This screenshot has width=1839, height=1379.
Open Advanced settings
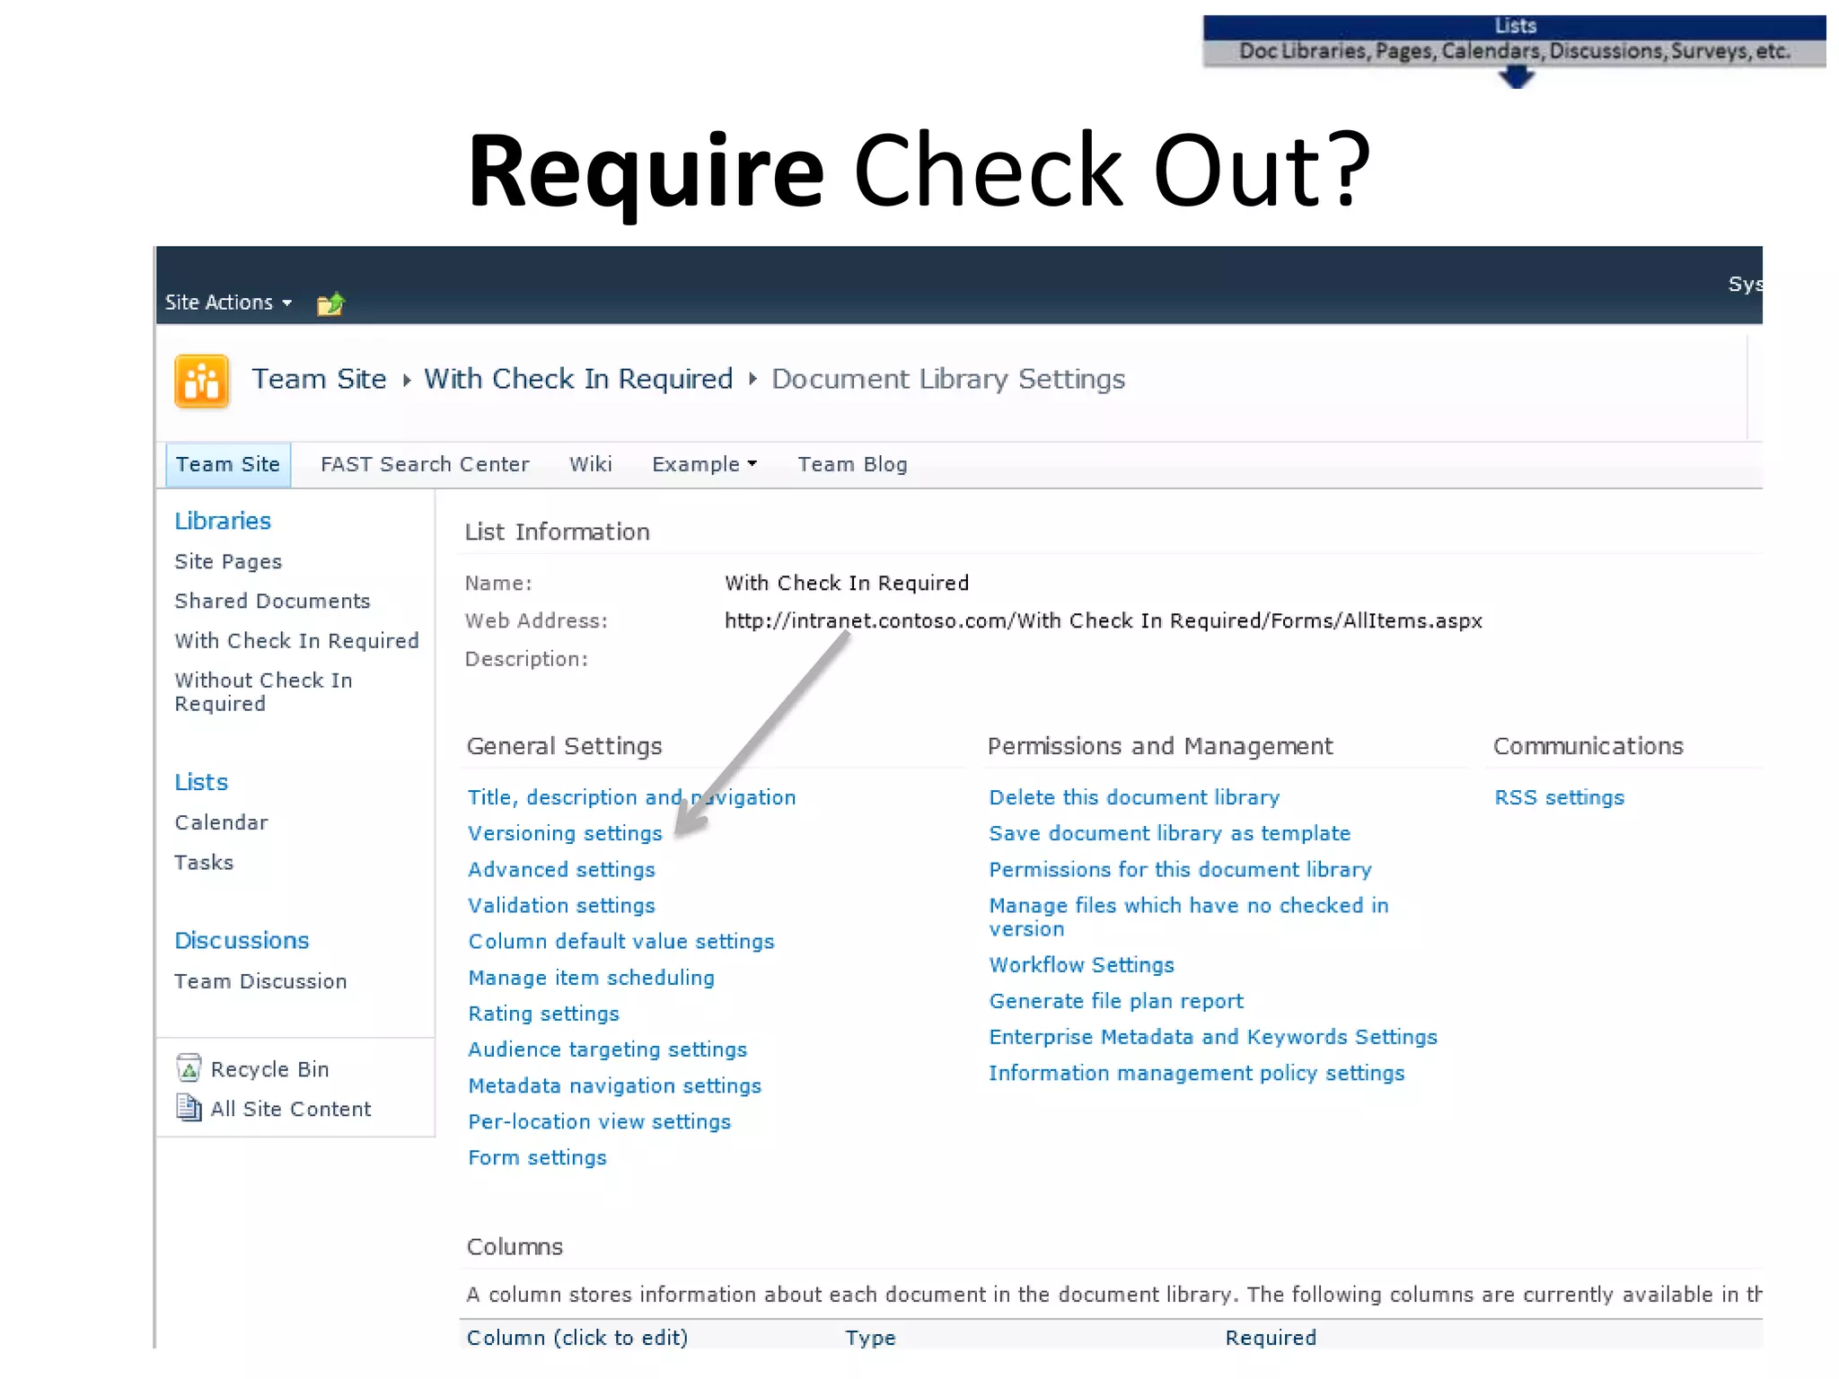coord(561,869)
